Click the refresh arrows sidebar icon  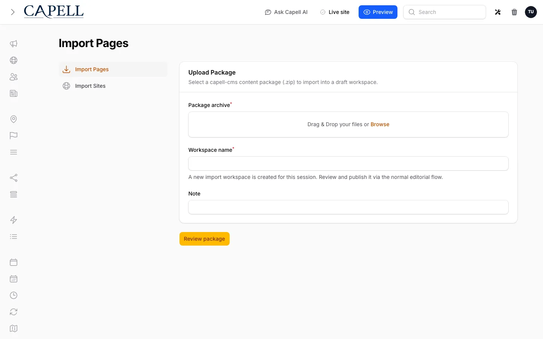click(x=14, y=312)
